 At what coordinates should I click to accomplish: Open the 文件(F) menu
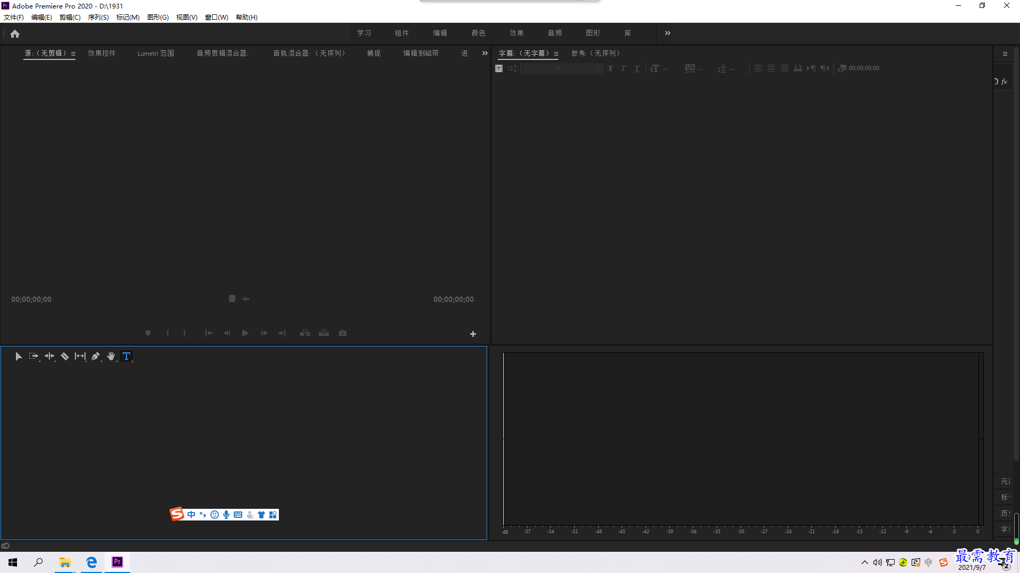click(x=14, y=18)
